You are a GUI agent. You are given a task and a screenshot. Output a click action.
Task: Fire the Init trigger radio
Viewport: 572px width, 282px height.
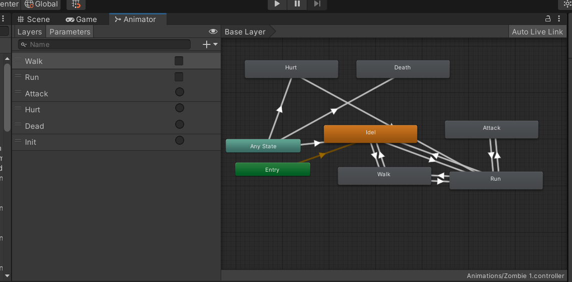click(180, 140)
